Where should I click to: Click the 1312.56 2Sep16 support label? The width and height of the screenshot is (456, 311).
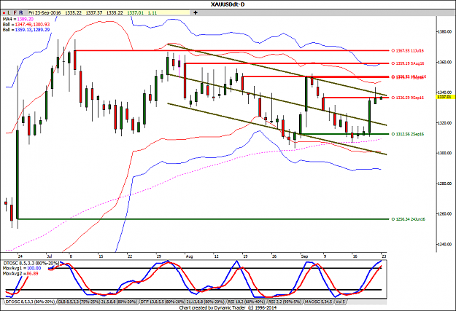(408, 134)
